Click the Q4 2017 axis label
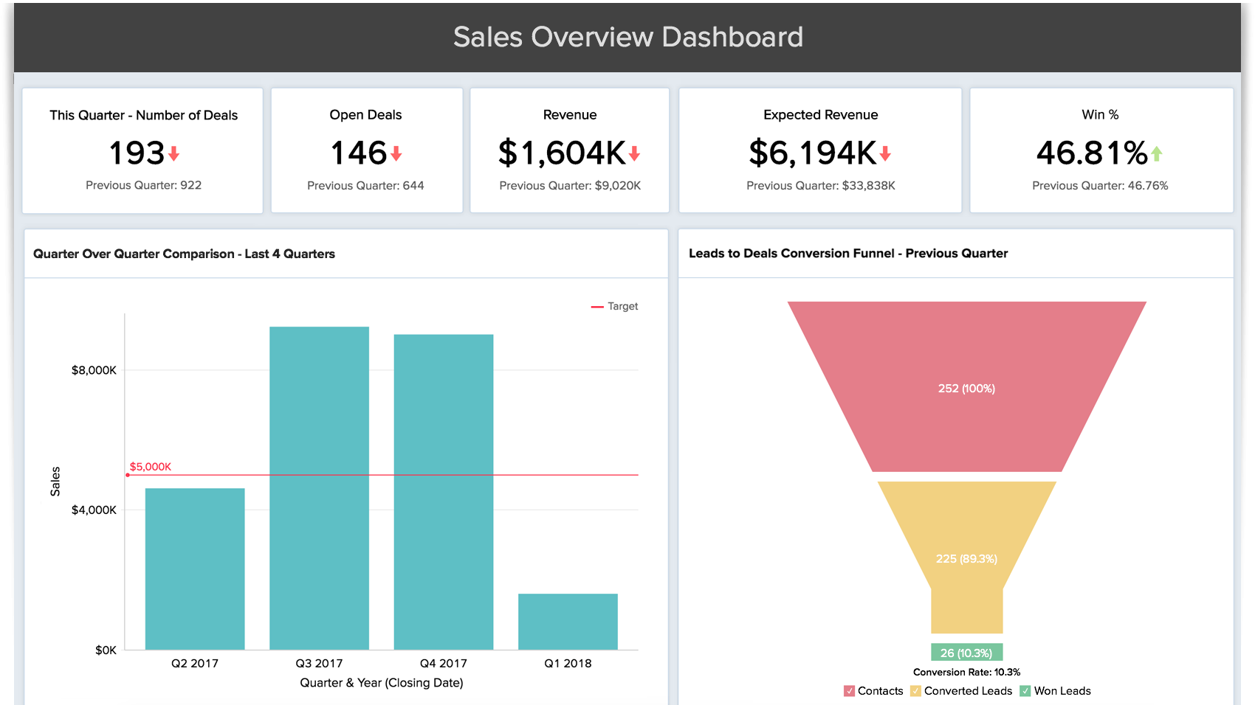 click(444, 664)
